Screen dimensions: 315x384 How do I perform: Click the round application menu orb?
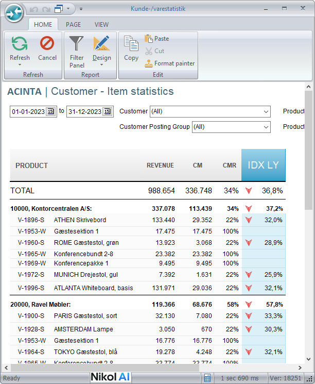point(14,13)
